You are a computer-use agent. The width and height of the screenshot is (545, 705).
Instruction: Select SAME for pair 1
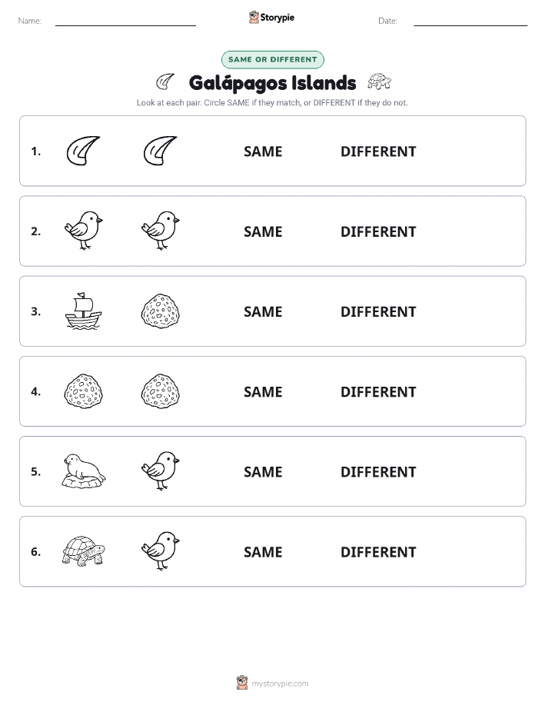pos(263,151)
